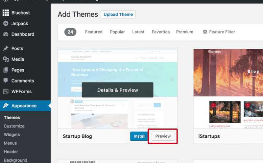Click the Details & Preview overlay
Viewport: 263px width, 163px height.
[118, 90]
